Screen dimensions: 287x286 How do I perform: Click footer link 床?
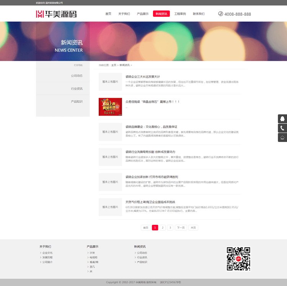(91, 271)
